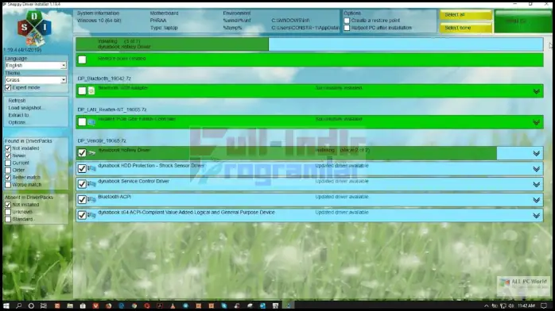Expand the dynabook Hotkey Driver row chevron

536,154
